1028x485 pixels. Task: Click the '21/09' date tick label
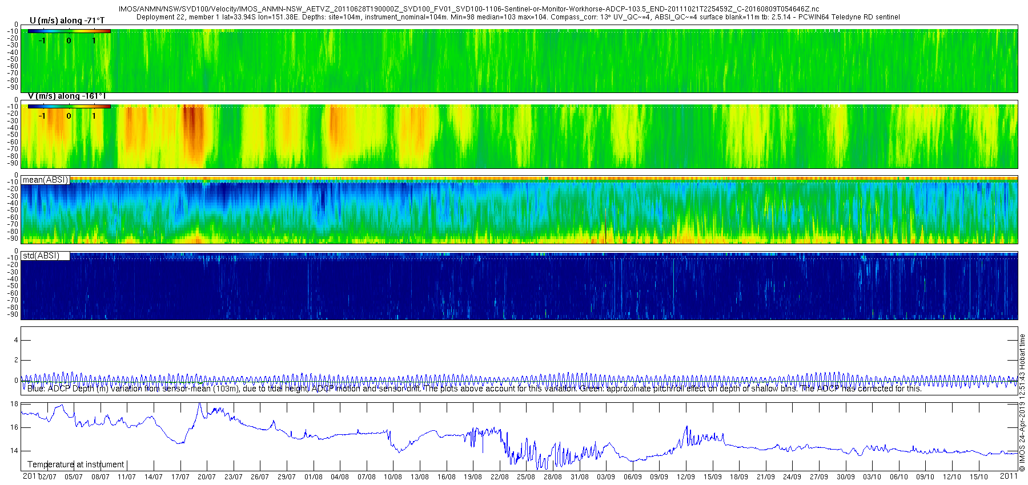766,477
